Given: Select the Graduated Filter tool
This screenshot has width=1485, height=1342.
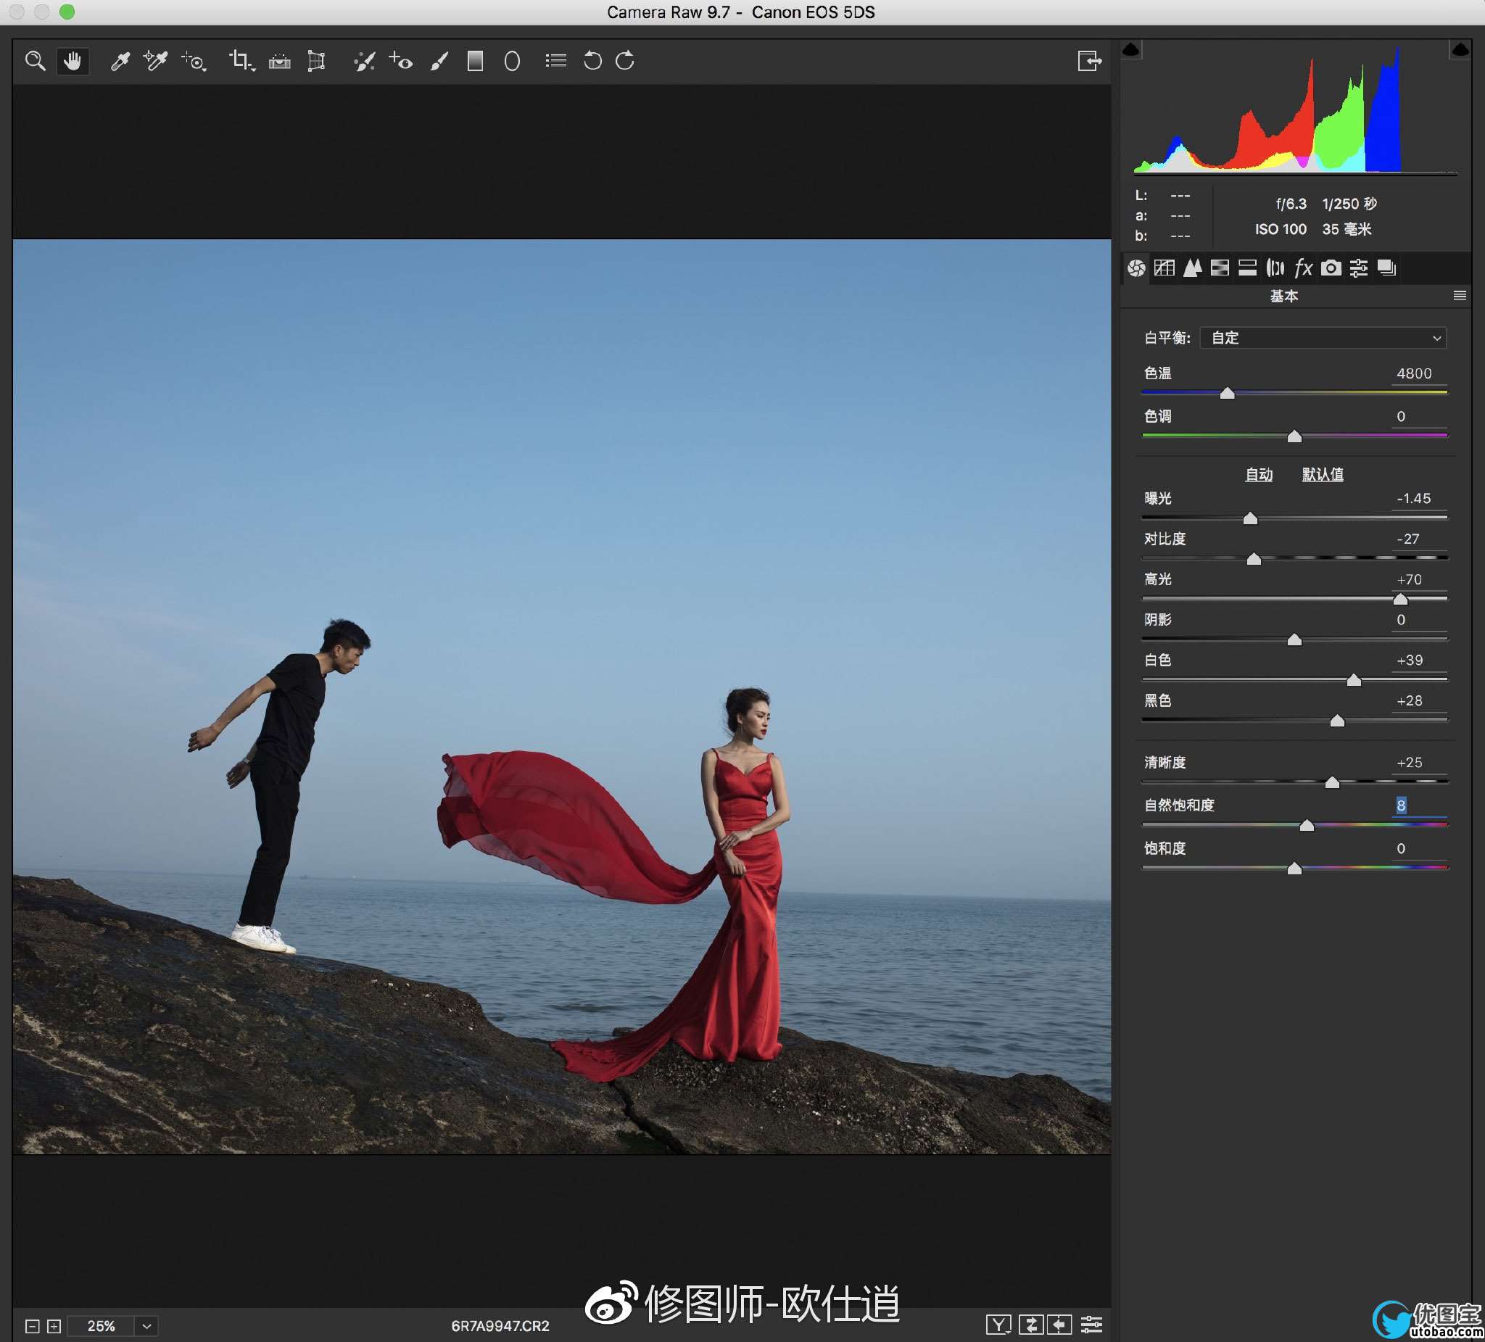Looking at the screenshot, I should [475, 61].
